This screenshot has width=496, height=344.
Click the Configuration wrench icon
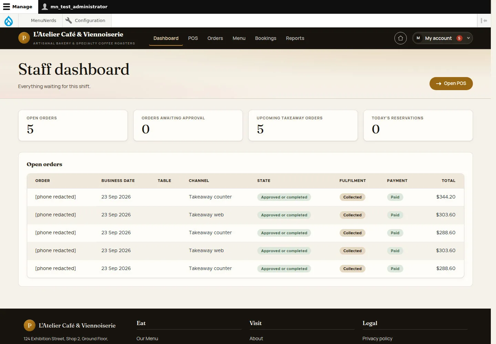click(x=69, y=20)
